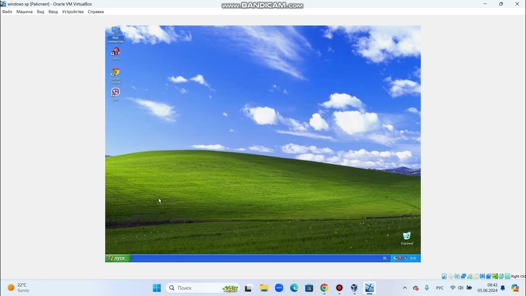526x296 pixels.
Task: Open the Файл menu in VirtualBox
Action: pos(7,12)
